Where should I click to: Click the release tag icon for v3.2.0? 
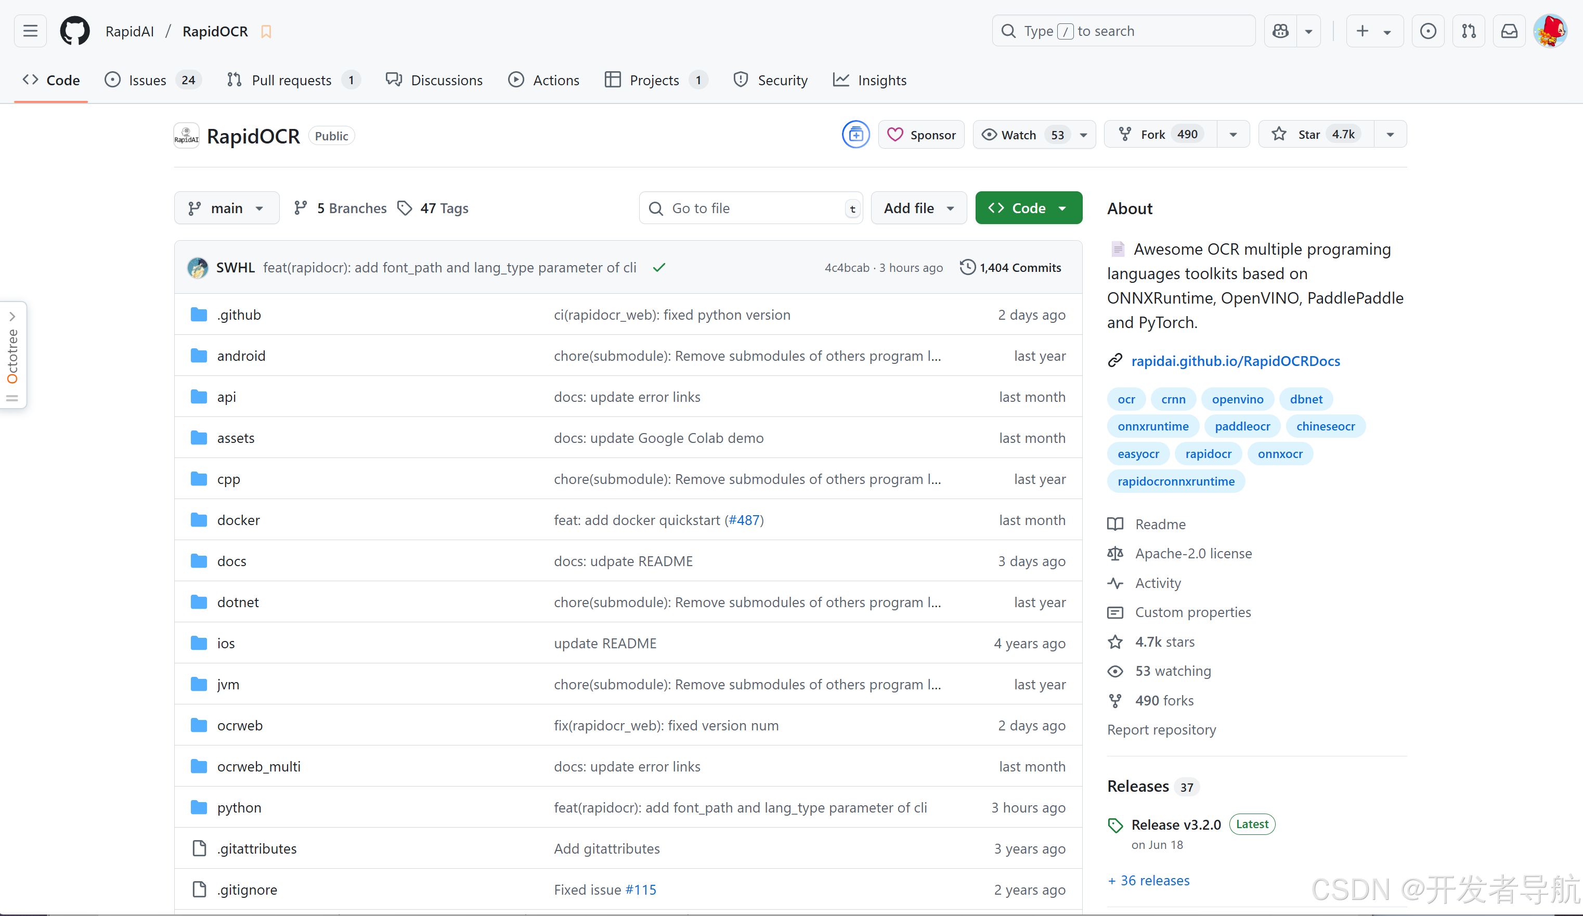(x=1115, y=825)
